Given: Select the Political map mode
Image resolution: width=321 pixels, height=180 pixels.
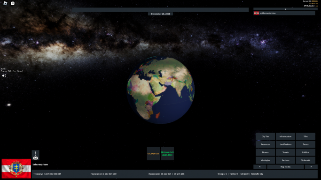Looking at the screenshot, I should tap(305, 152).
